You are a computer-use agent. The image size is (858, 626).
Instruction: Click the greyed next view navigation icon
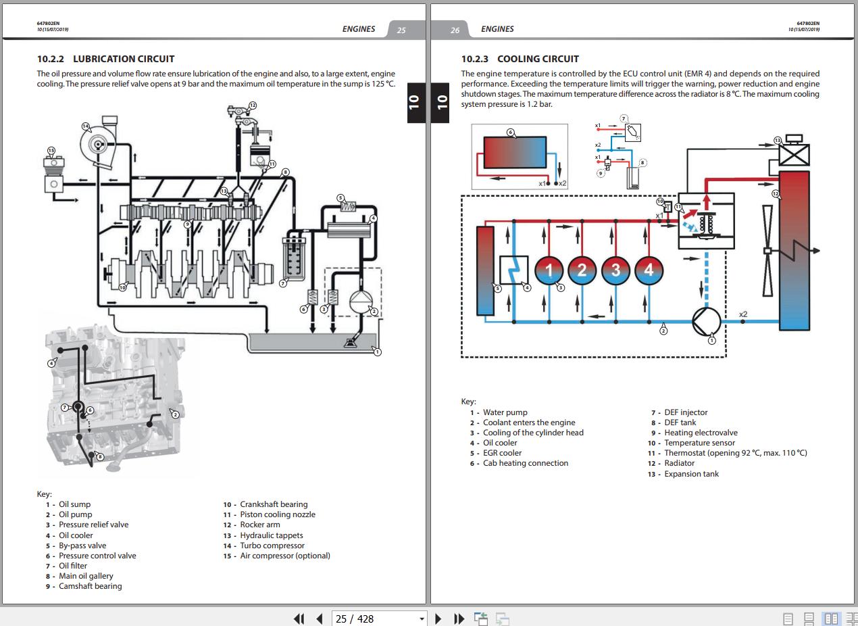click(503, 619)
